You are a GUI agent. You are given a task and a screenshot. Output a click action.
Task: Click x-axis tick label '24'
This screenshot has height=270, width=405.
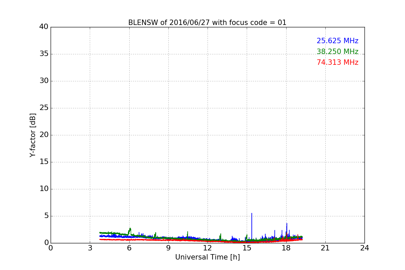[364, 248]
